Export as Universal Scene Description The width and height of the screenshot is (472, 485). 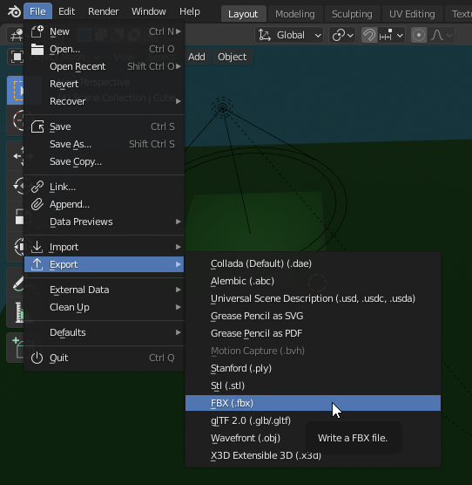[x=313, y=298]
